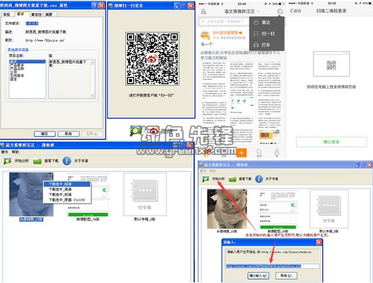Open the 常规 tab in properties dialog

[x=7, y=14]
